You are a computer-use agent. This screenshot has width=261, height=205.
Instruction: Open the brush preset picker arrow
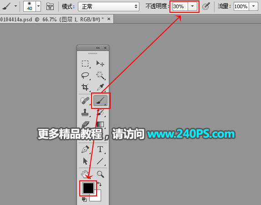tap(38, 6)
